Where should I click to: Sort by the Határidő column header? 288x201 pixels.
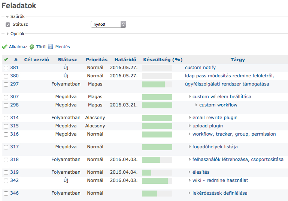click(124, 59)
